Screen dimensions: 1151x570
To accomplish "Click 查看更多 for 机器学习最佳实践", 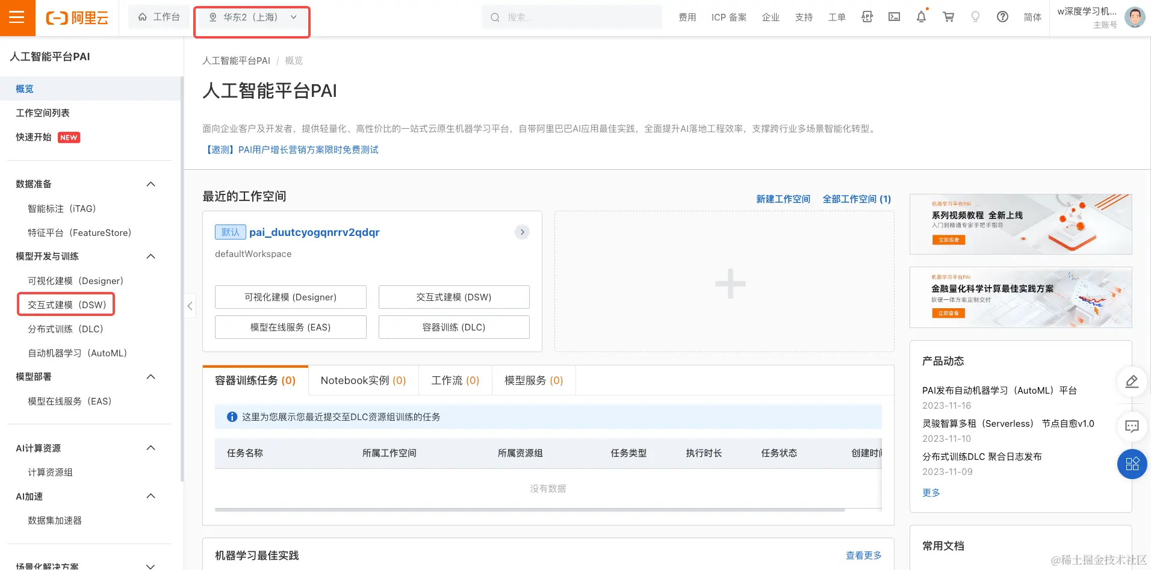I will (864, 555).
